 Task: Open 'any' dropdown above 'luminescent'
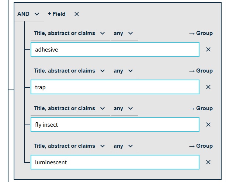pyautogui.click(x=123, y=146)
